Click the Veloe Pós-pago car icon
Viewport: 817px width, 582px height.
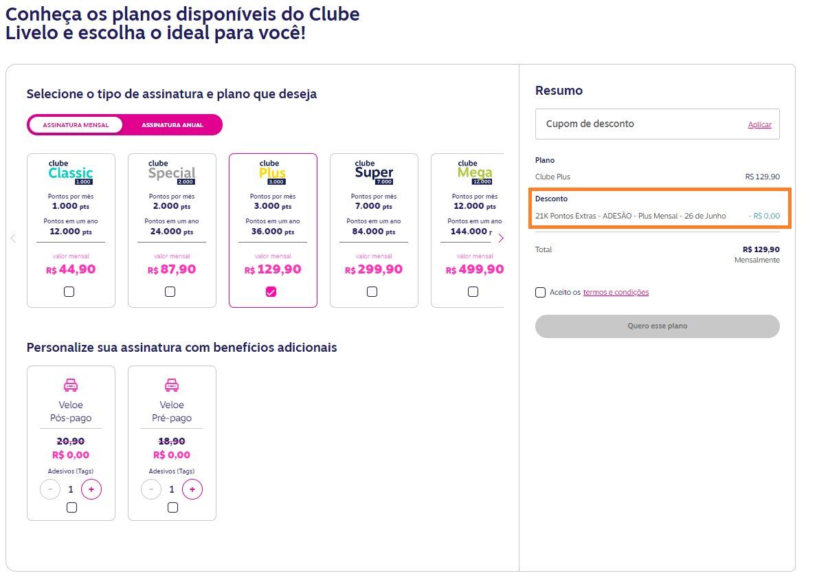[71, 385]
